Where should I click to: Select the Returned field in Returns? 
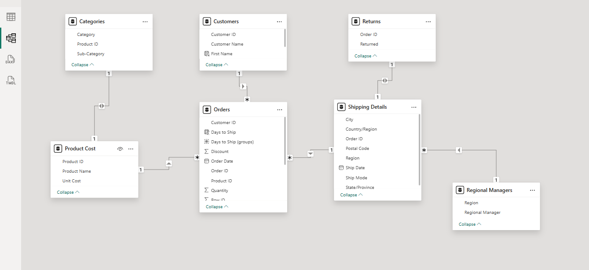point(369,44)
